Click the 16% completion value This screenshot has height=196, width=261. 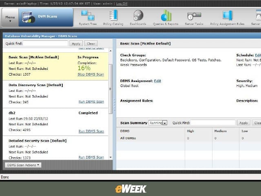84,68
